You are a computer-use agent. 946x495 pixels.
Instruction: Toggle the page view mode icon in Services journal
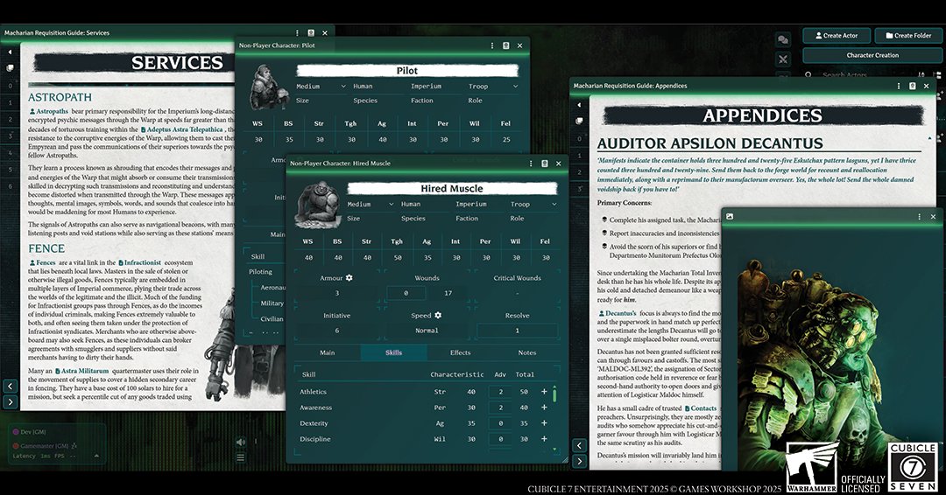coord(10,68)
